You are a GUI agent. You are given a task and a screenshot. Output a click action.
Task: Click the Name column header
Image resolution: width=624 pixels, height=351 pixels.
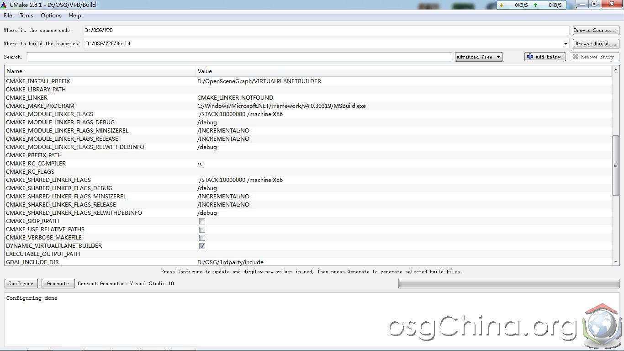[x=100, y=71]
